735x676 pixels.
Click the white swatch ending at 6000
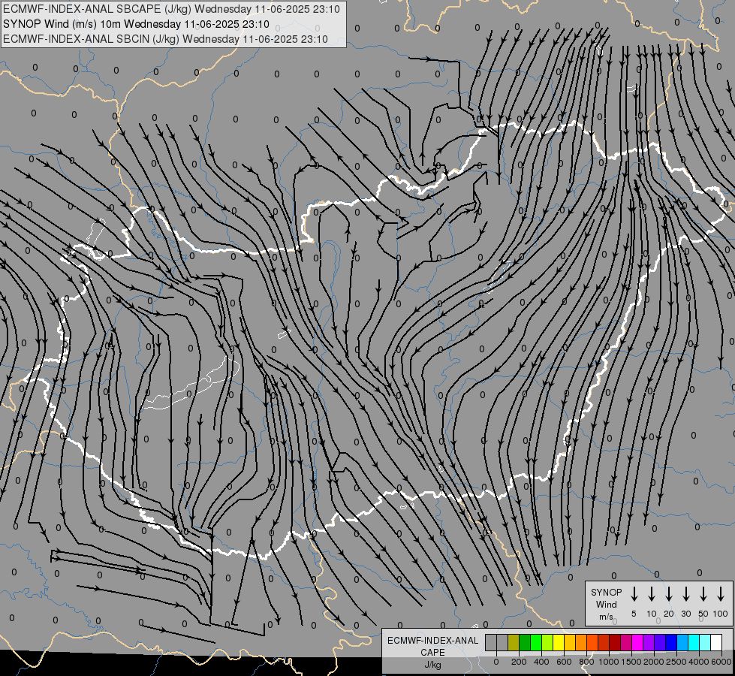(x=715, y=642)
